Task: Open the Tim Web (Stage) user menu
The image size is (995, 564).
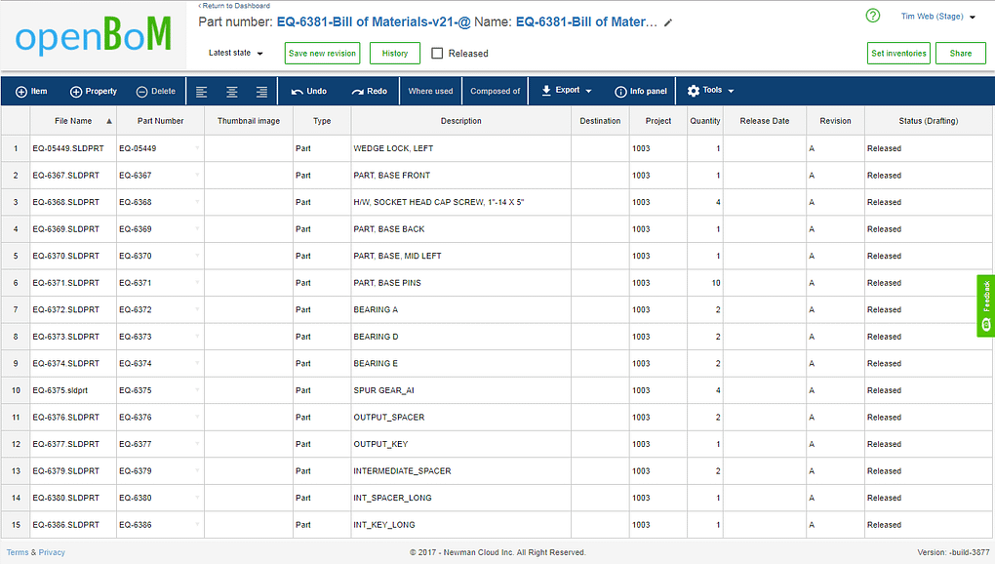Action: point(937,17)
